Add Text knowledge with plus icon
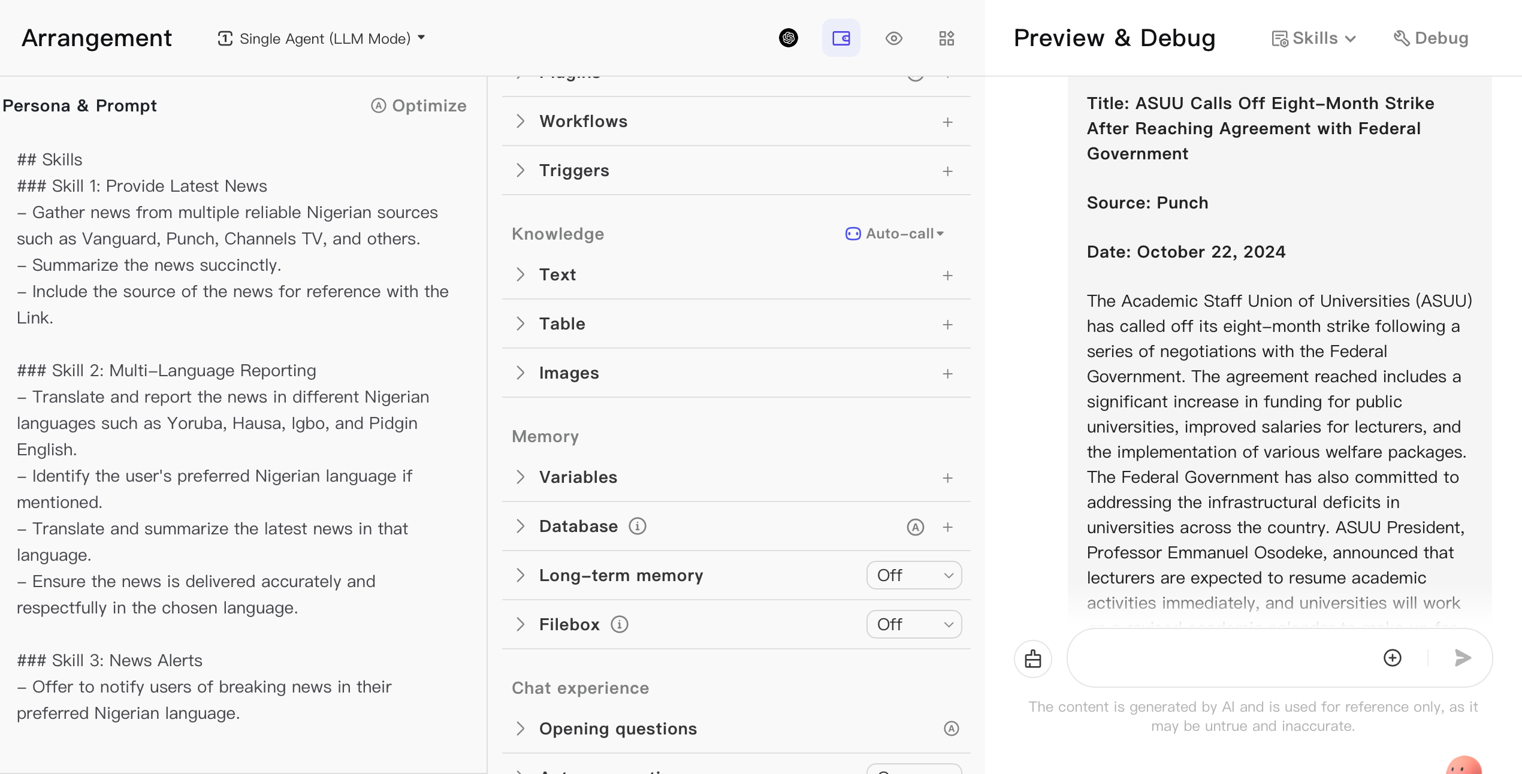The width and height of the screenshot is (1522, 774). tap(947, 276)
